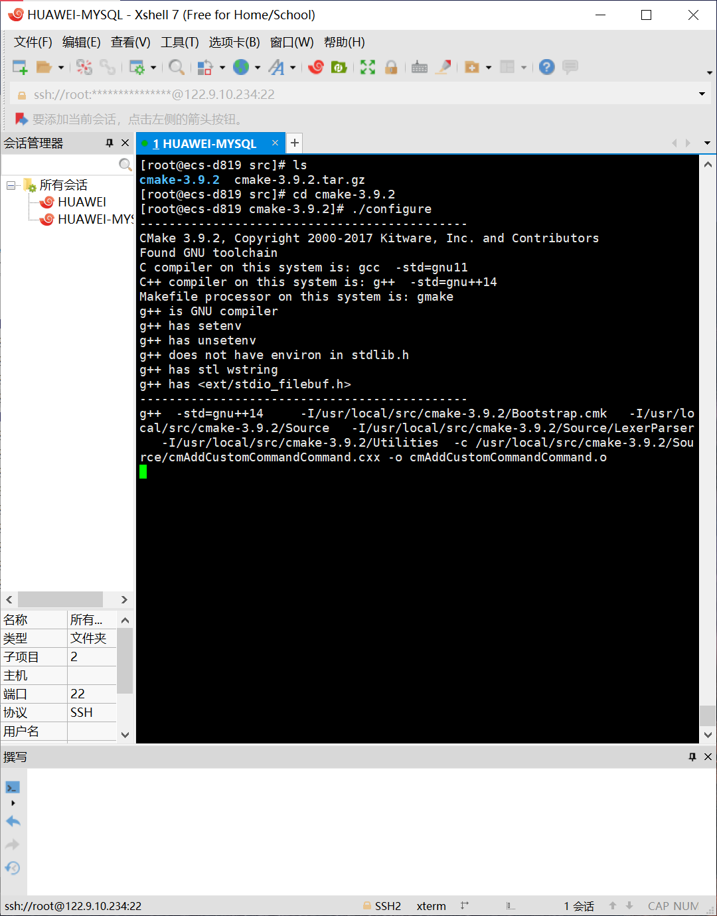Click properties list scroll down arrow
The image size is (717, 916).
(x=125, y=734)
